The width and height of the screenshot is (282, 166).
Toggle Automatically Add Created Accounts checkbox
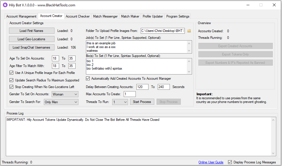tap(88, 79)
